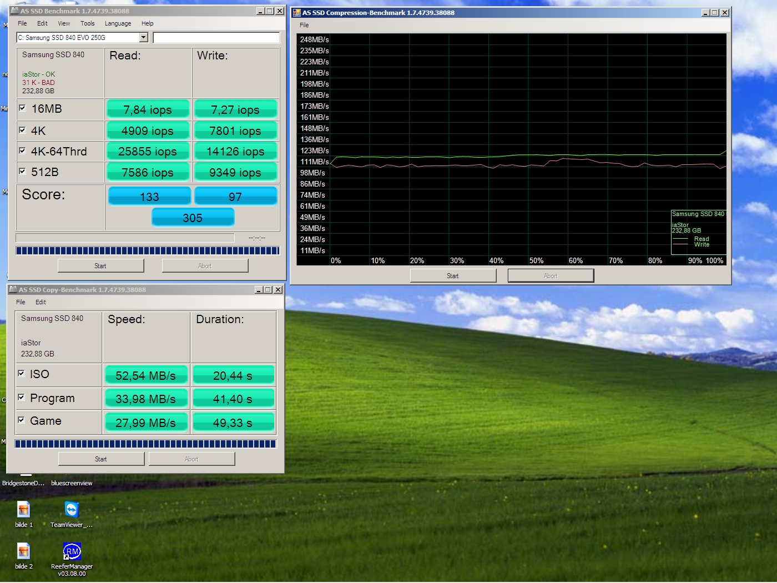Click the total score 305
Viewport: 777px width, 583px height.
[193, 218]
